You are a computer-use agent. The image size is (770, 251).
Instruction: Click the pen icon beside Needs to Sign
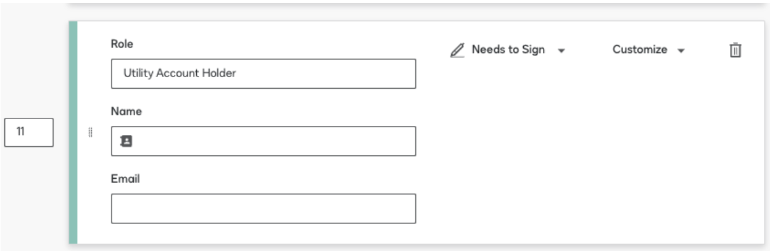pyautogui.click(x=457, y=51)
